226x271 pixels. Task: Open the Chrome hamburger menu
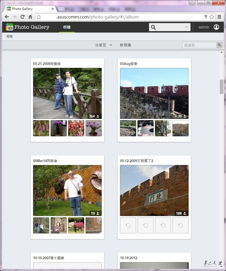pyautogui.click(x=219, y=17)
